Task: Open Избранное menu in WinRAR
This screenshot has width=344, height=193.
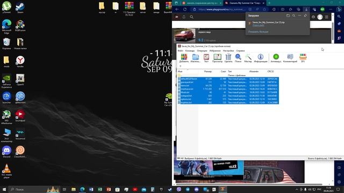Action: click(215, 50)
